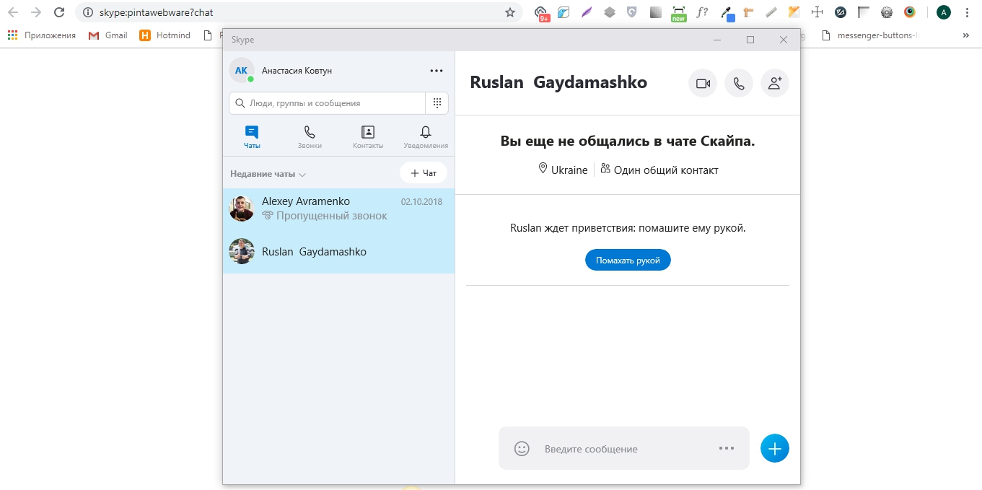Focus the Люди, группы и сообщения search field
The image size is (982, 490).
(x=328, y=103)
